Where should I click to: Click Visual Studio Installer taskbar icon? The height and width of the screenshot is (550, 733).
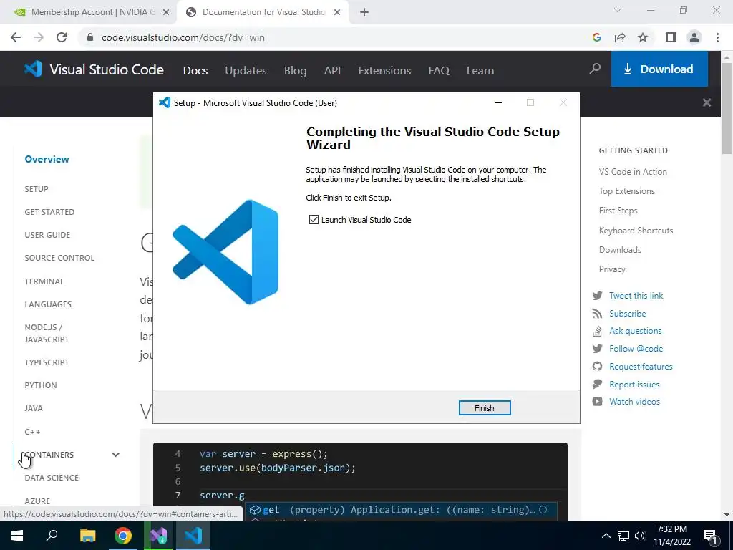(x=158, y=536)
